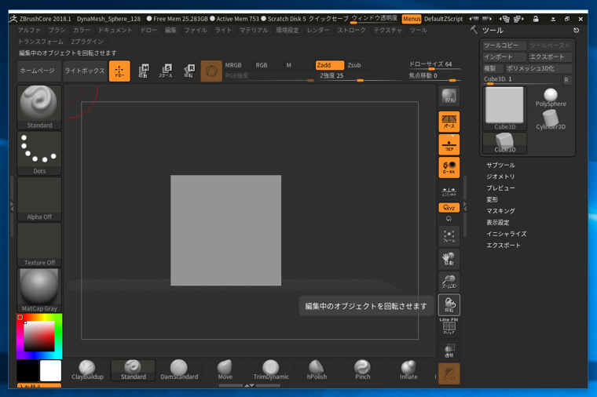Image resolution: width=597 pixels, height=397 pixels.
Task: Choose the DamStandard brush
Action: coord(179,370)
